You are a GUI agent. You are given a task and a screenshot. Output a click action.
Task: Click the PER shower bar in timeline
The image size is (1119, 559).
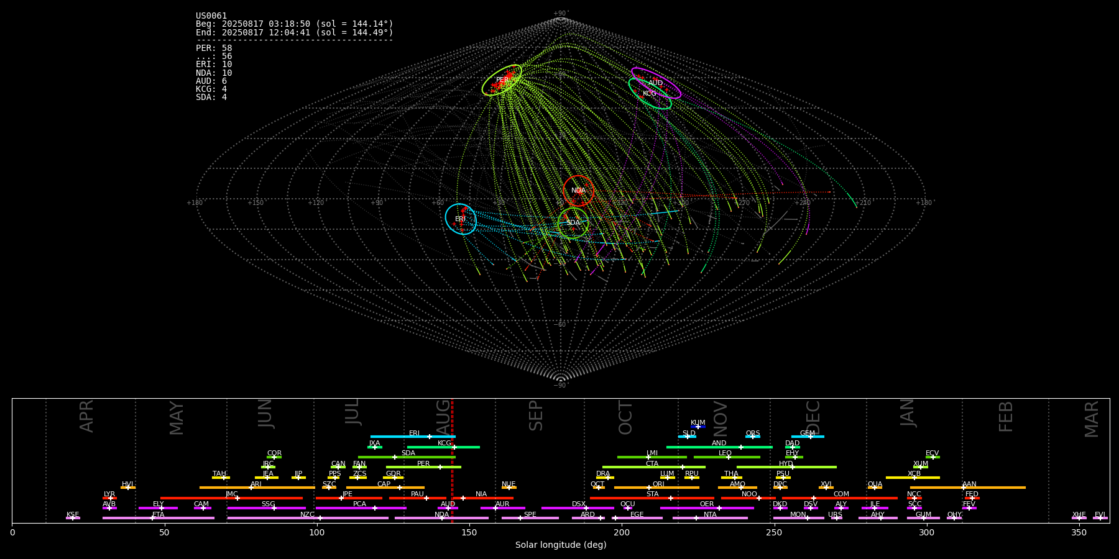423,467
